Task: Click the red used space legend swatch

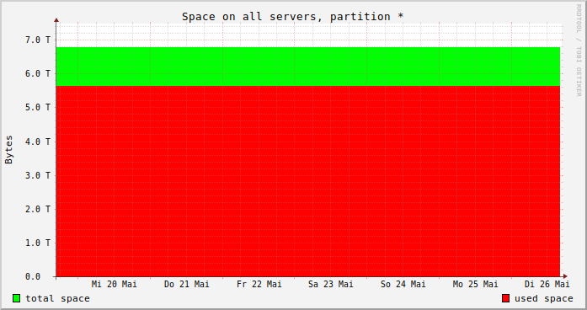Action: point(506,298)
